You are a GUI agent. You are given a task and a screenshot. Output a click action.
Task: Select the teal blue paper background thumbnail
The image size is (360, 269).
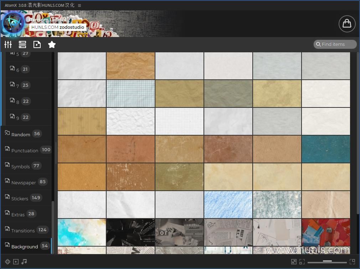pos(326,149)
